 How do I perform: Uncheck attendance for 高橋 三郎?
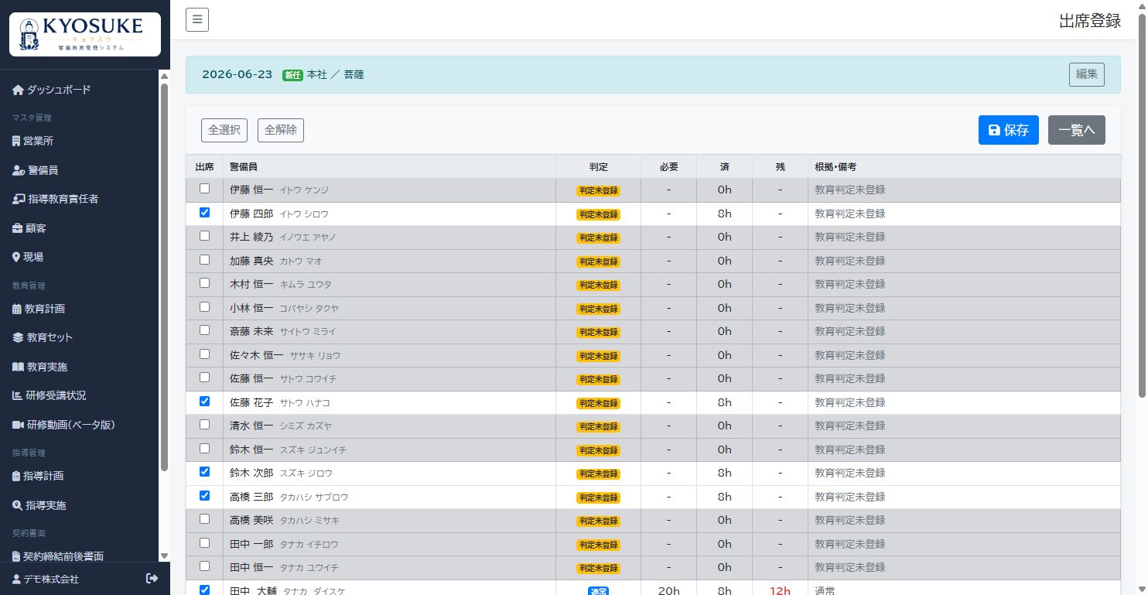pos(204,495)
